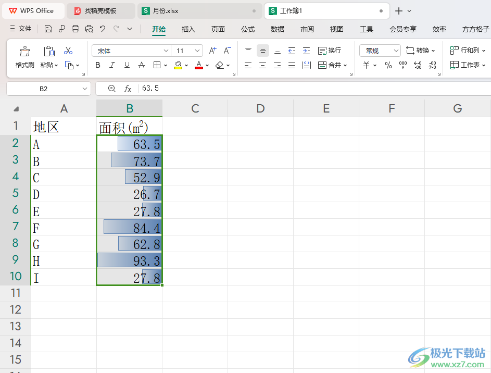
Task: Click the Select All corner triangle
Action: tap(16, 109)
